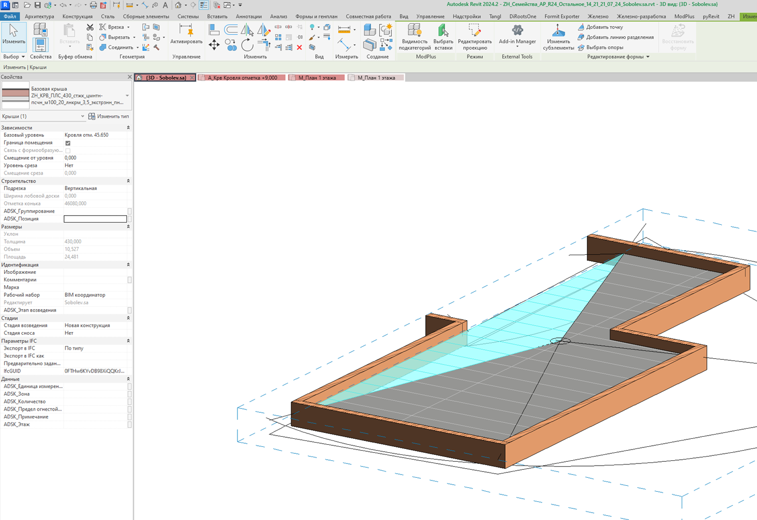This screenshot has width=757, height=520.
Task: Click the ADSK_Позиция input field
Action: pyautogui.click(x=95, y=219)
